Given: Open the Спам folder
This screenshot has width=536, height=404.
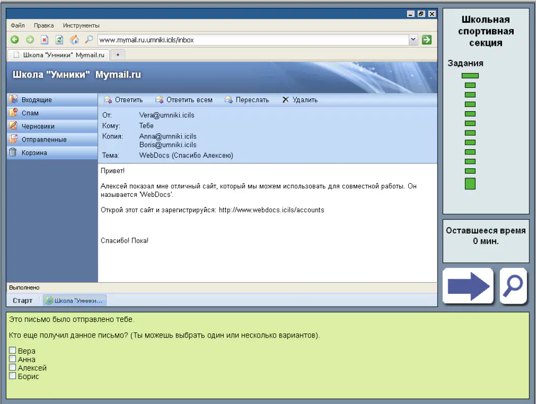Looking at the screenshot, I should (52, 113).
